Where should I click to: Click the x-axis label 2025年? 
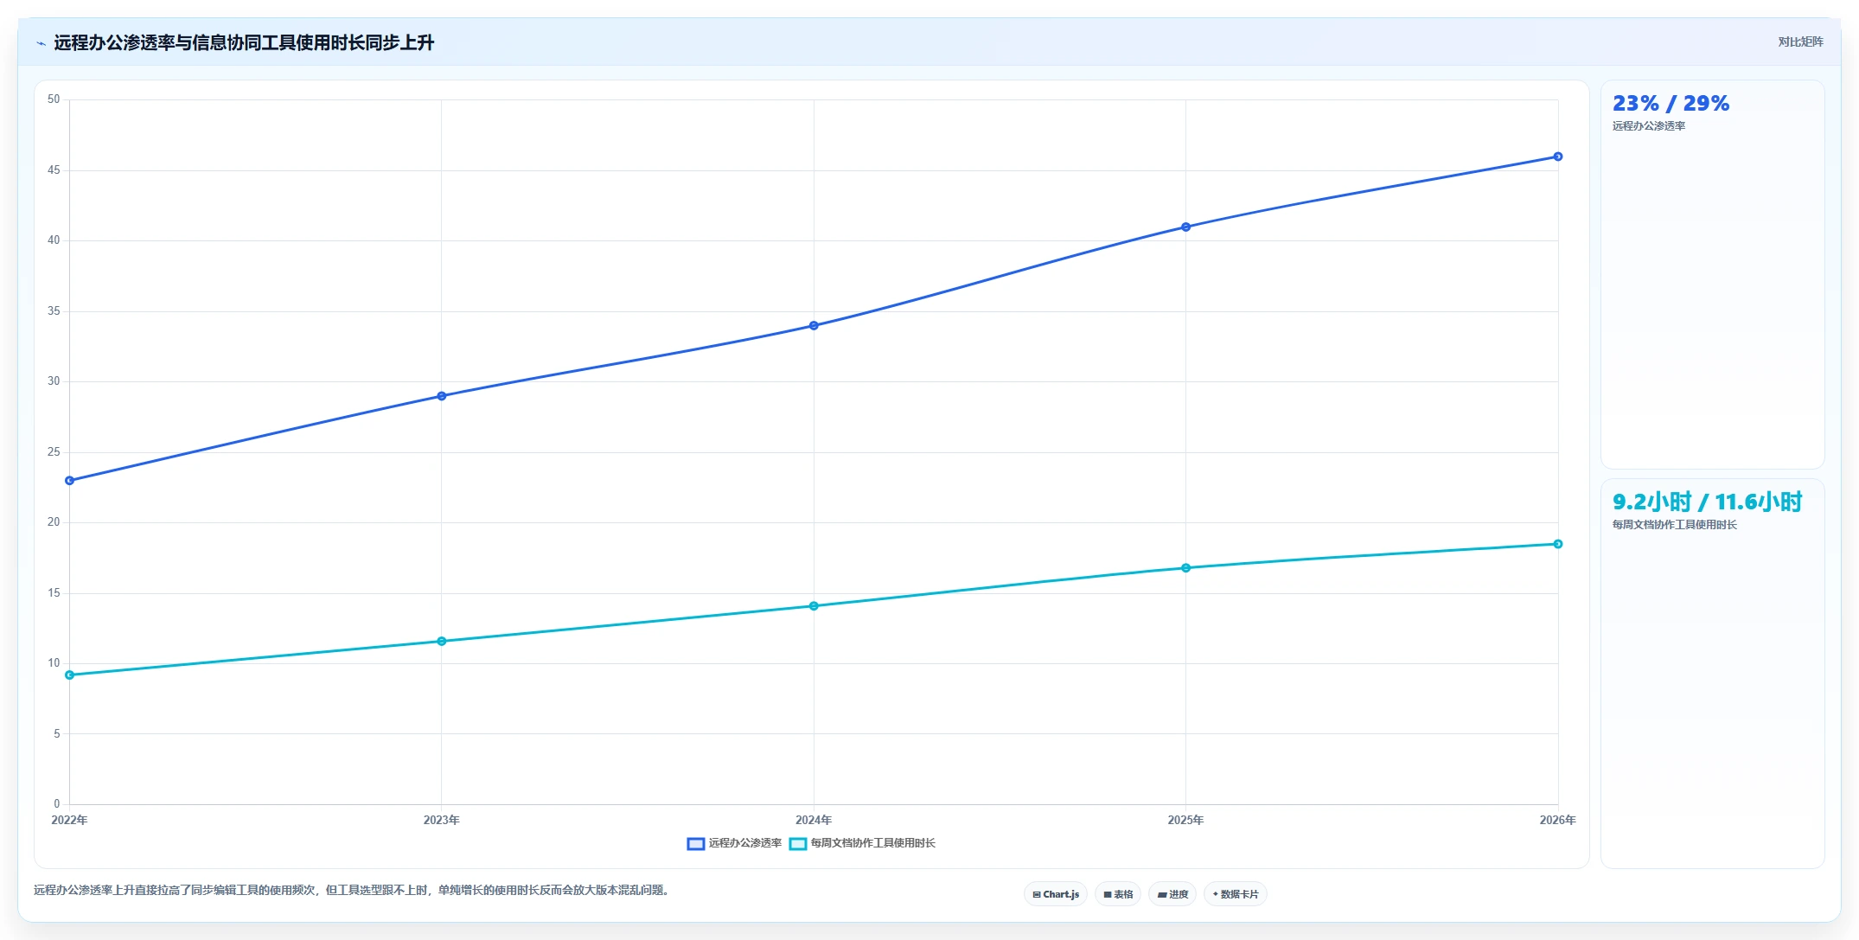(x=1185, y=820)
